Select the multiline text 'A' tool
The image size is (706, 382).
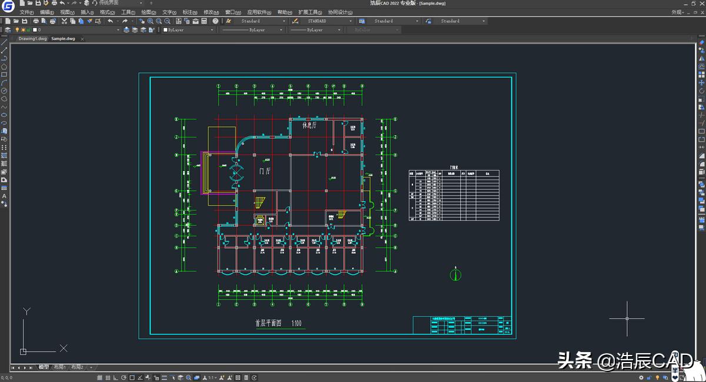tap(4, 196)
